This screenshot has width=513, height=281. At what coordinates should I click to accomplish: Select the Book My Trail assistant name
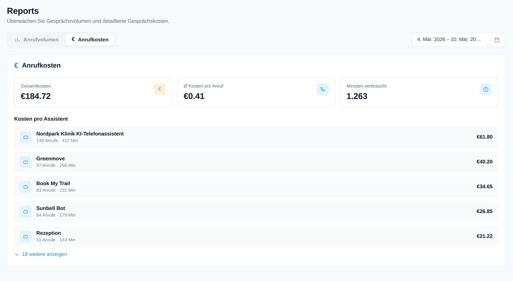click(53, 183)
